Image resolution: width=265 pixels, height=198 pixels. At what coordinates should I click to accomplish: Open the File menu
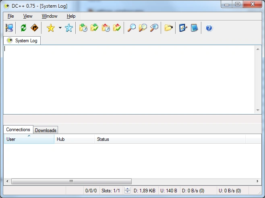pos(10,16)
